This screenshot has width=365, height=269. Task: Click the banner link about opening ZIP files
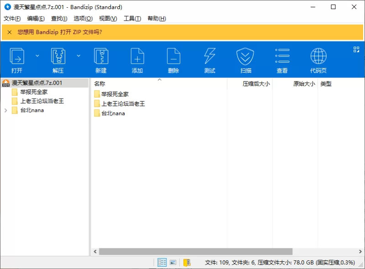pos(60,32)
